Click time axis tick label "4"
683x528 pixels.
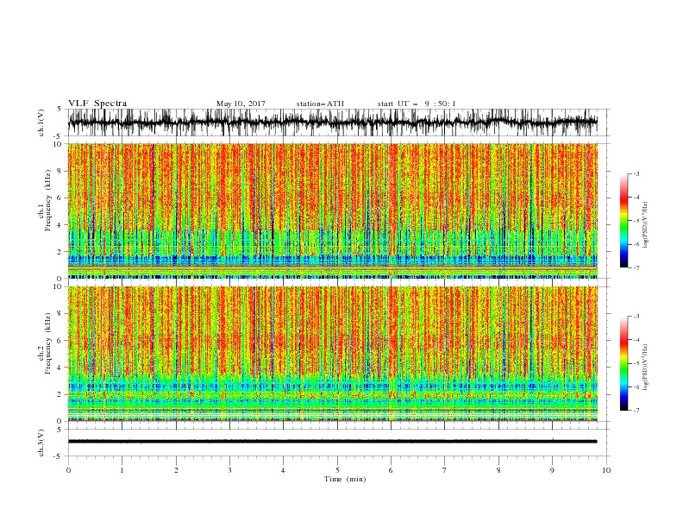283,470
